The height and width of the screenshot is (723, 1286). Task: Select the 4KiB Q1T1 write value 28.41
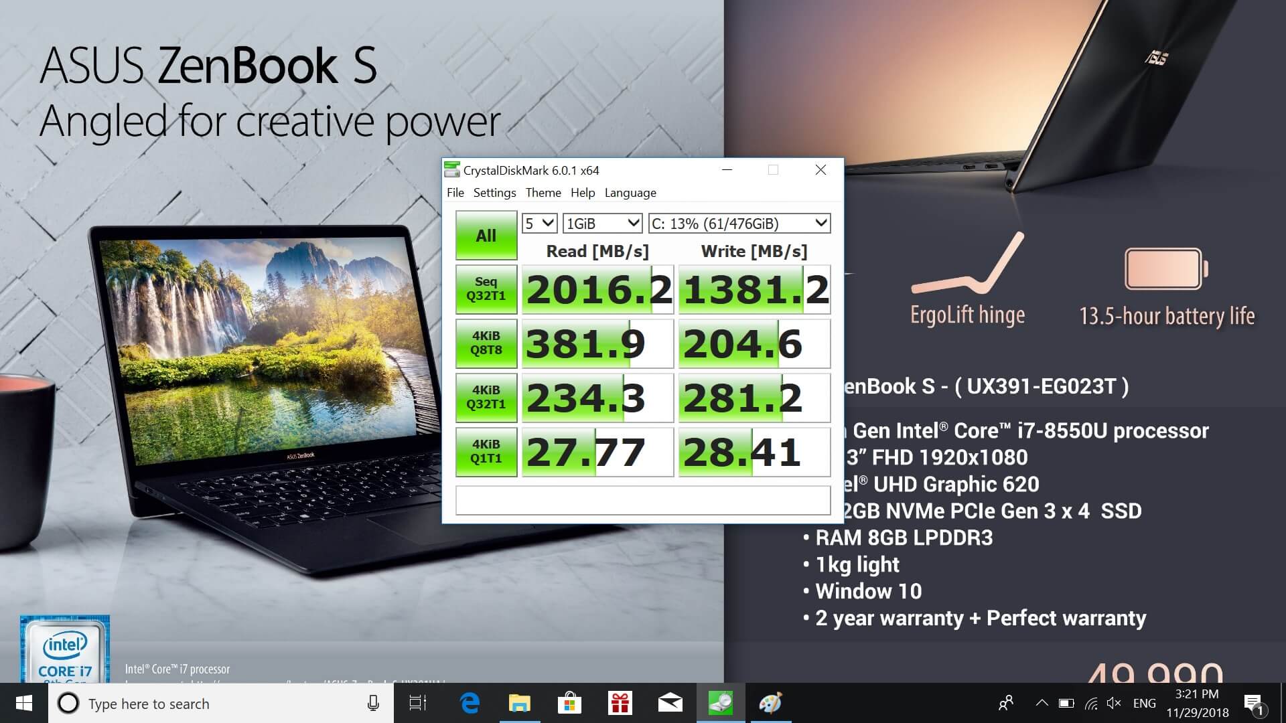click(755, 452)
